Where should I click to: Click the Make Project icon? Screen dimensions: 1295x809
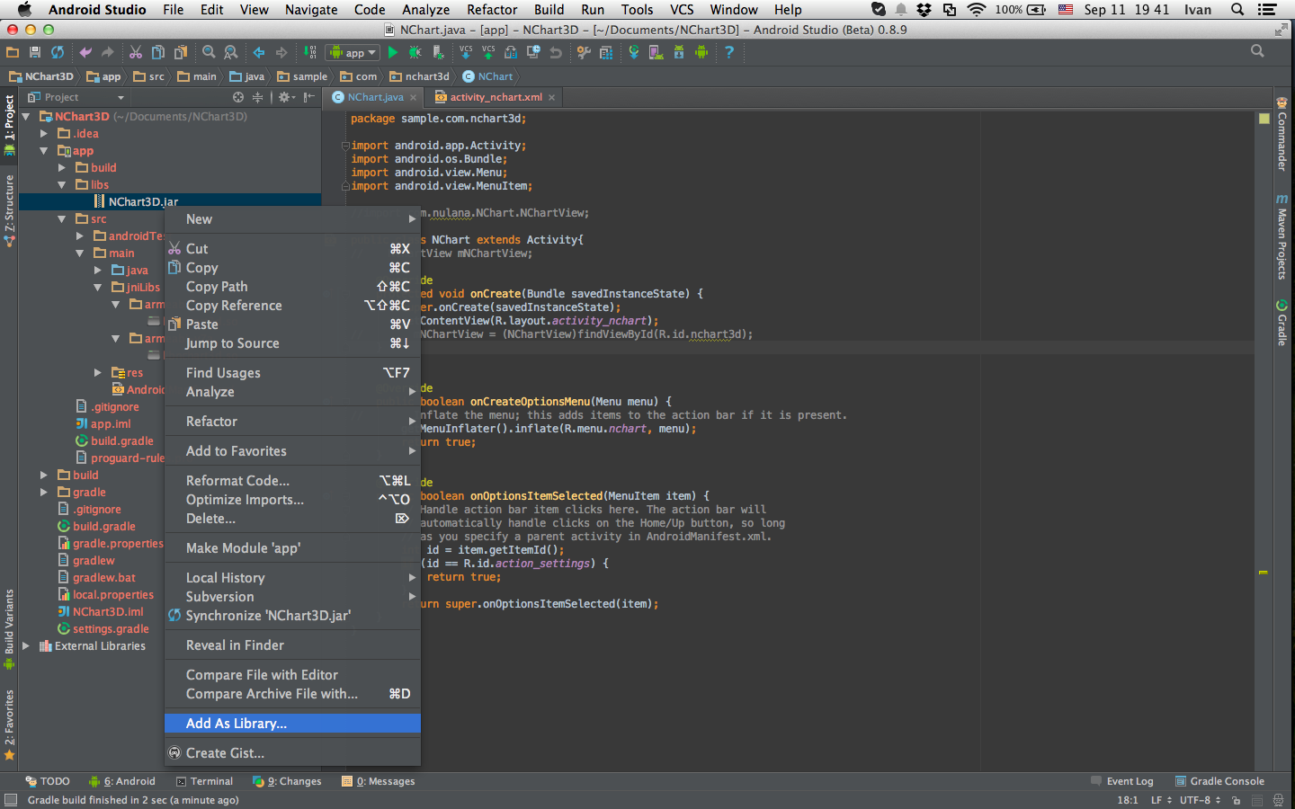tap(310, 52)
